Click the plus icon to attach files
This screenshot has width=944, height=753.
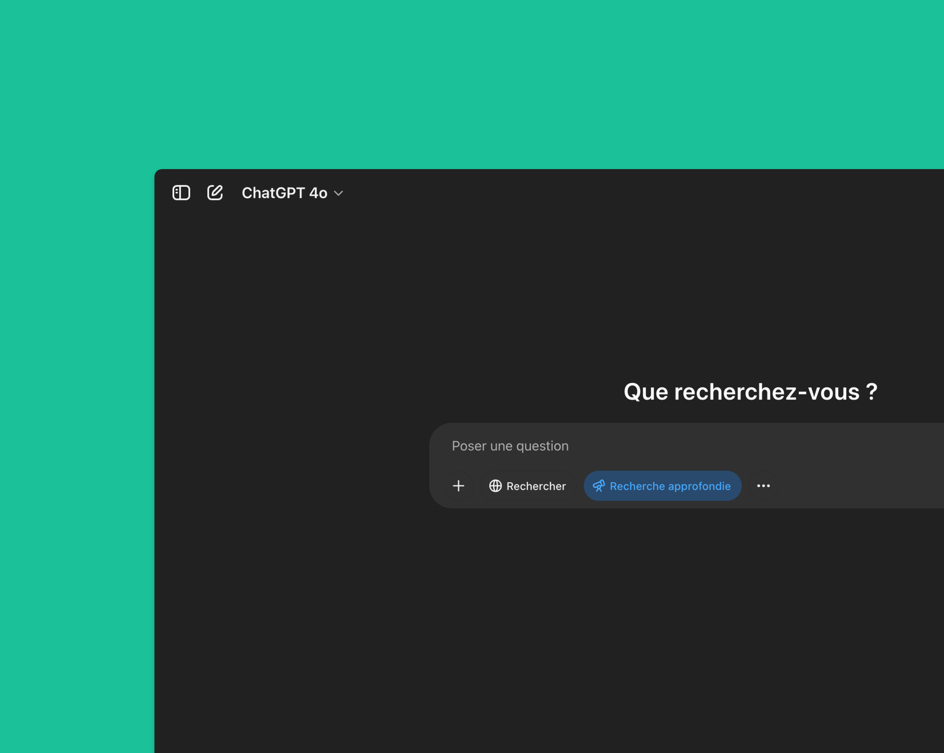pos(458,485)
